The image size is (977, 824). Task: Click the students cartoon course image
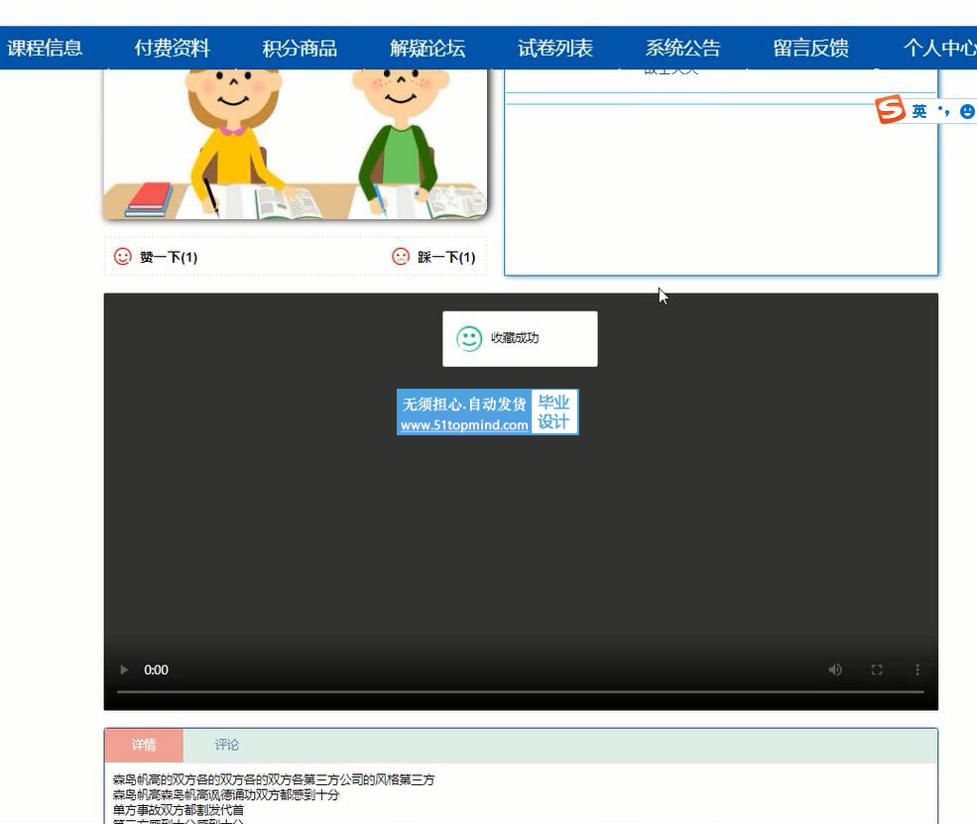pos(296,144)
